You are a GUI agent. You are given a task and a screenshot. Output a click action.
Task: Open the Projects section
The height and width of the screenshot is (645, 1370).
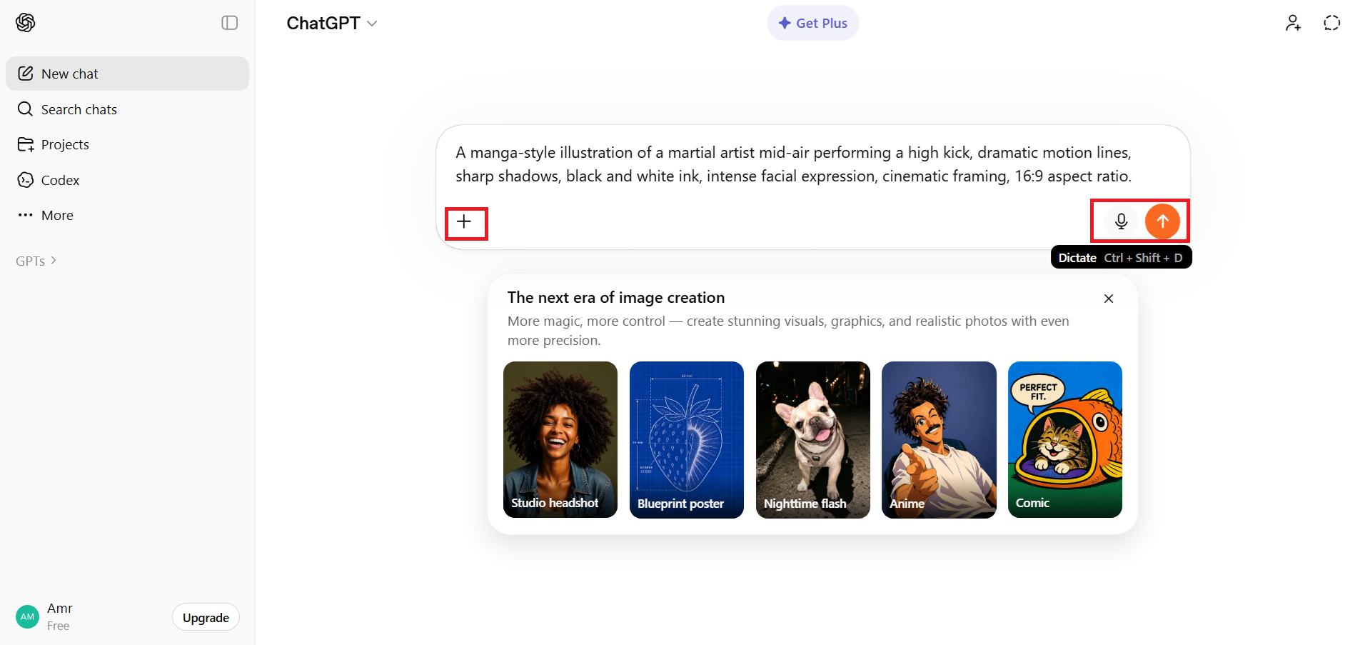coord(127,144)
